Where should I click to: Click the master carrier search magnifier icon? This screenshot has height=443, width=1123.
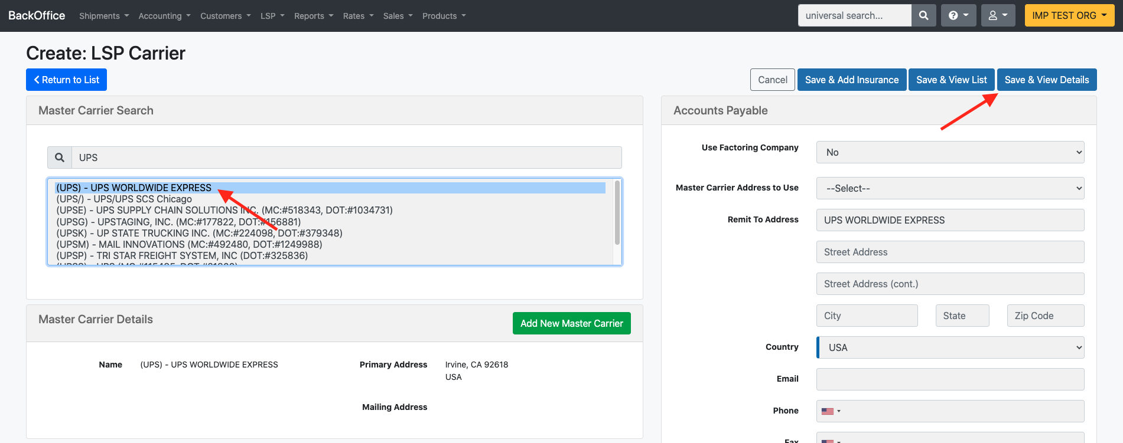[x=60, y=157]
